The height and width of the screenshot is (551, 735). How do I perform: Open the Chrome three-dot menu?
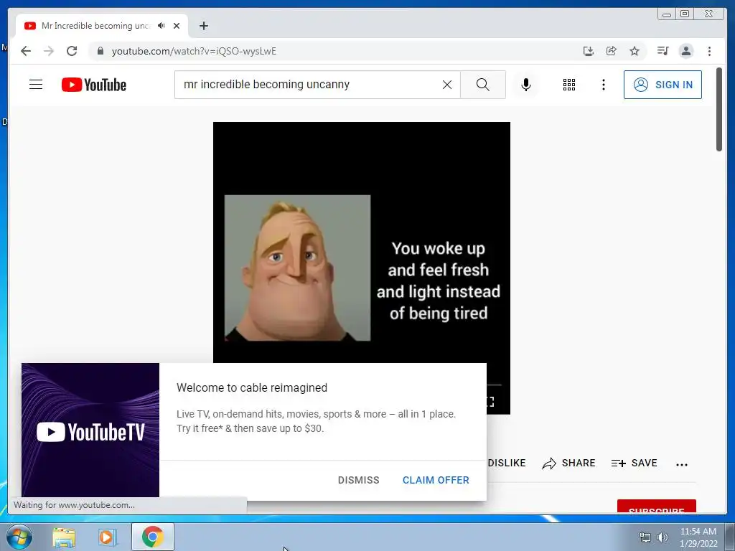click(x=709, y=51)
